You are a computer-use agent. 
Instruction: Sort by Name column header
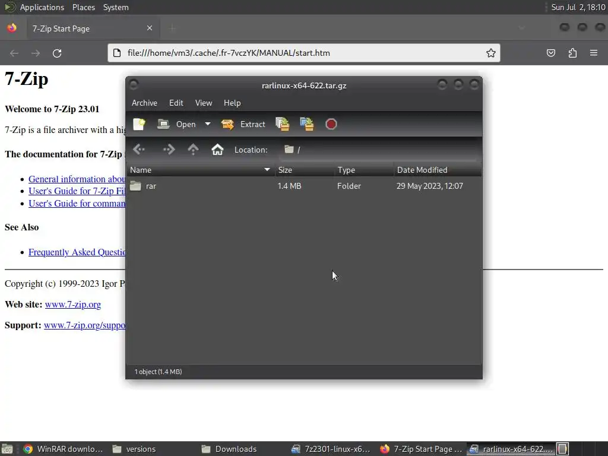click(201, 170)
